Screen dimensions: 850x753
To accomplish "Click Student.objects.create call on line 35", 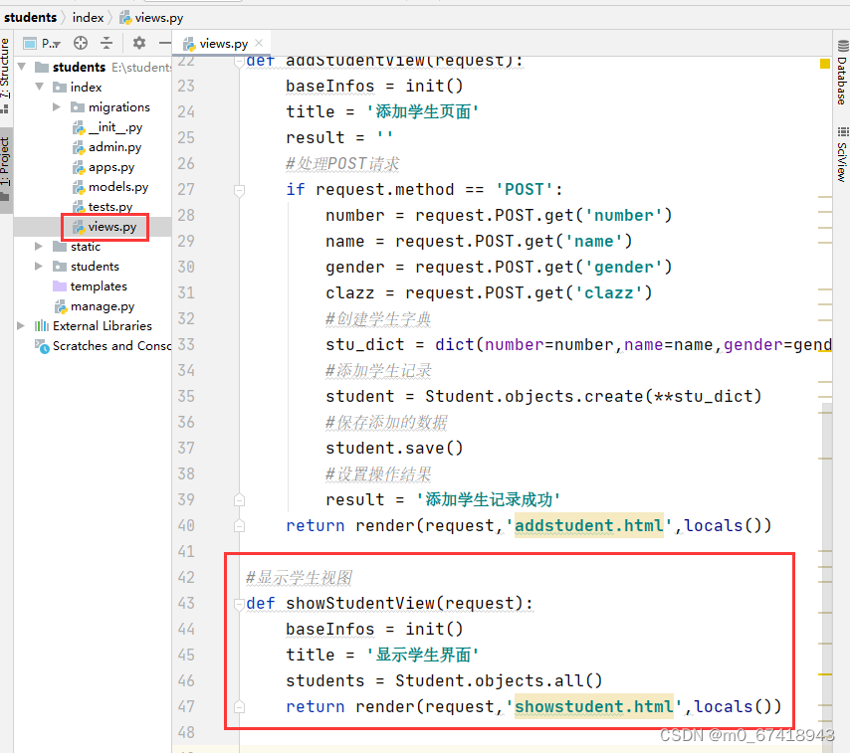I will point(593,396).
